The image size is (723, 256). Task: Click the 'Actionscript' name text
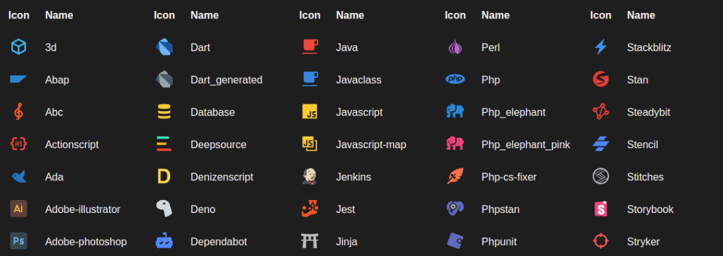tap(72, 144)
